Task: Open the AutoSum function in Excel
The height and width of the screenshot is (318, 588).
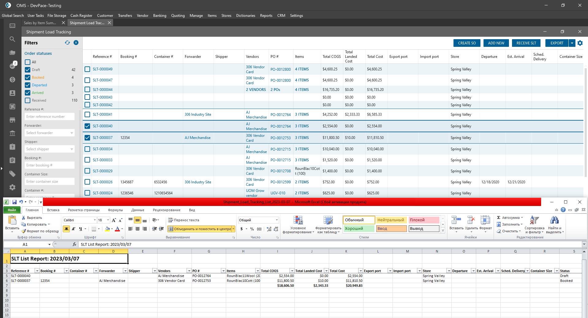Action: (x=508, y=218)
